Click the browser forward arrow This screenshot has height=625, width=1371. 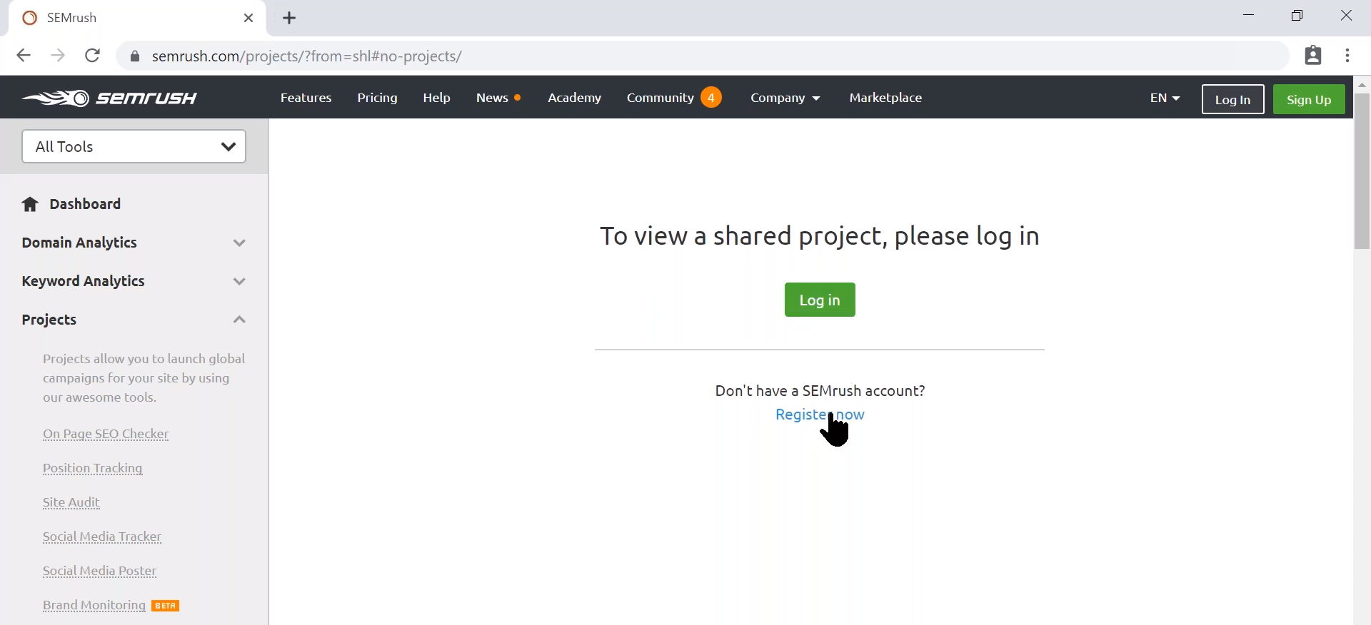[x=58, y=56]
